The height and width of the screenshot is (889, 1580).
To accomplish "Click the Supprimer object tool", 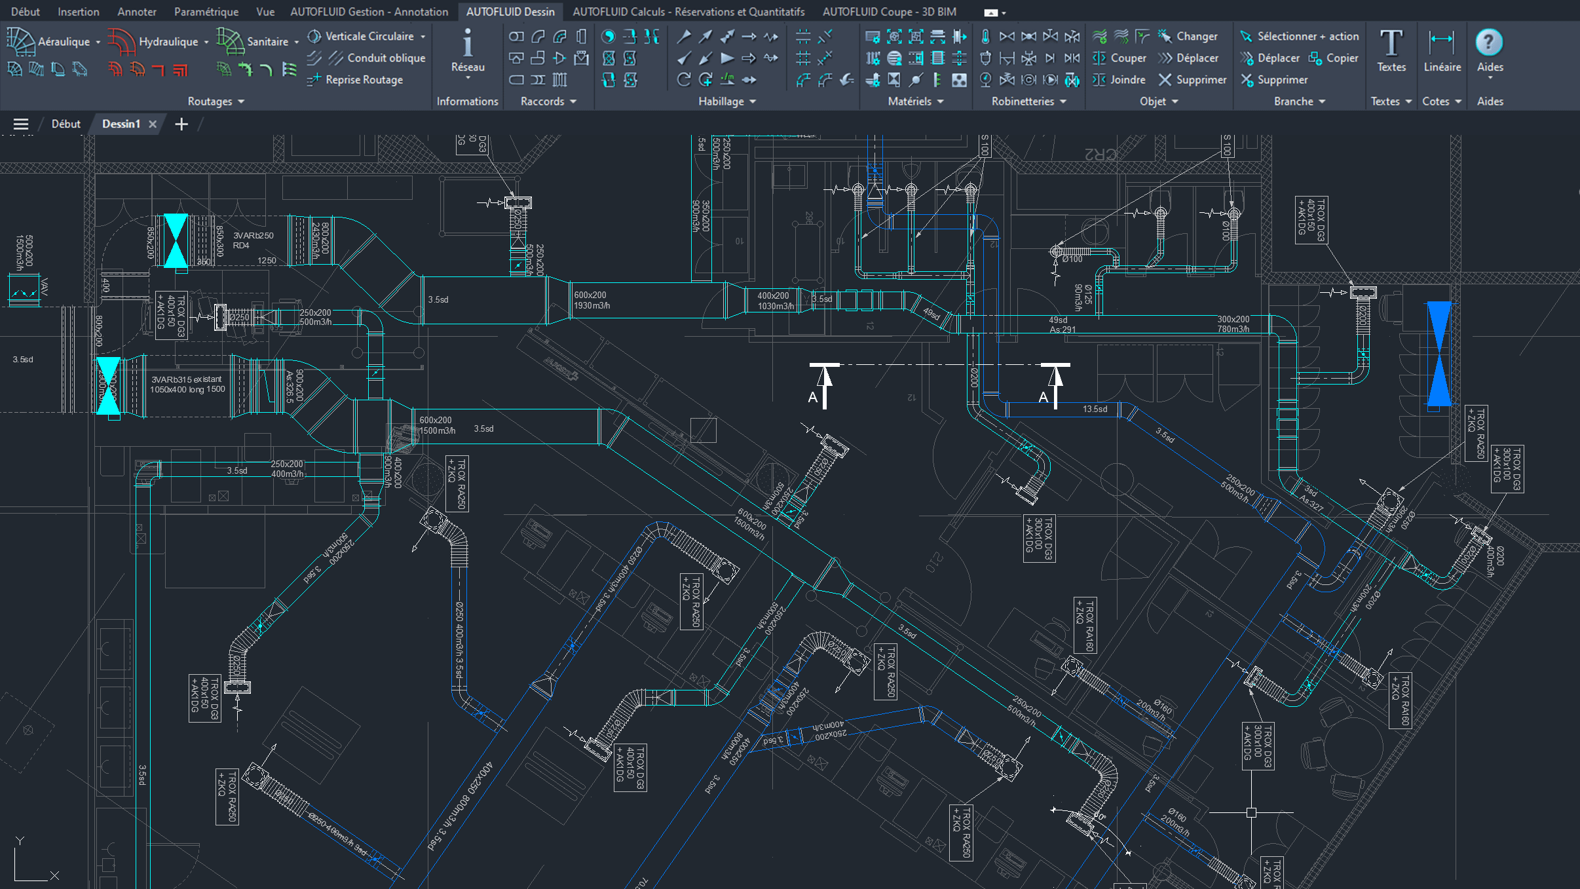I will point(1192,80).
